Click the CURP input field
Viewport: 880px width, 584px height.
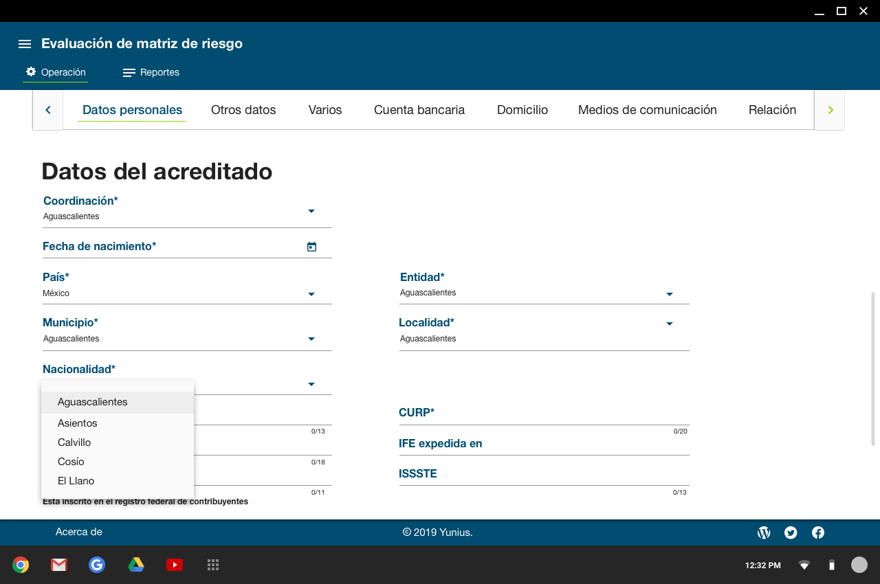pos(543,414)
